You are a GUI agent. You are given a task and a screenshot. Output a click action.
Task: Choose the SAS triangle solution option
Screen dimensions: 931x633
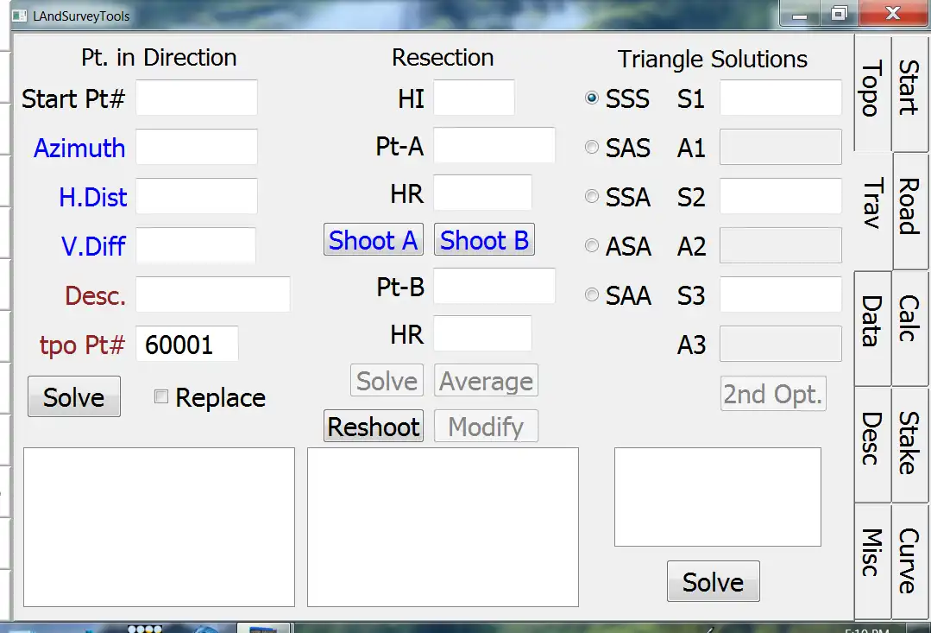point(592,148)
